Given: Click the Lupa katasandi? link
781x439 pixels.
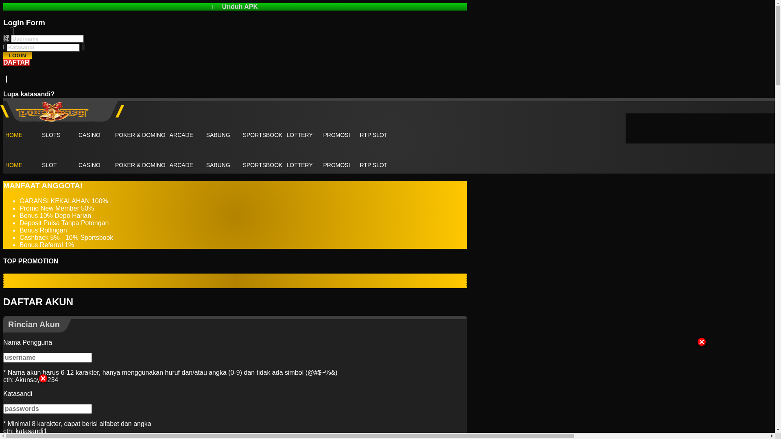Looking at the screenshot, I should point(29,94).
